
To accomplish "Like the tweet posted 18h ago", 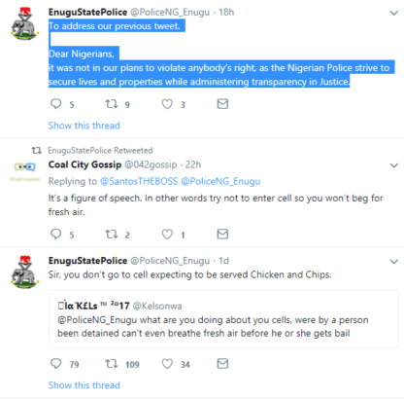I will pyautogui.click(x=167, y=104).
